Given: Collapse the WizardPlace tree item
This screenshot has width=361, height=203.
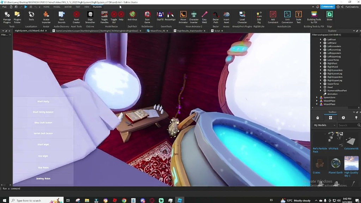Looking at the screenshot, I should click(x=317, y=104).
